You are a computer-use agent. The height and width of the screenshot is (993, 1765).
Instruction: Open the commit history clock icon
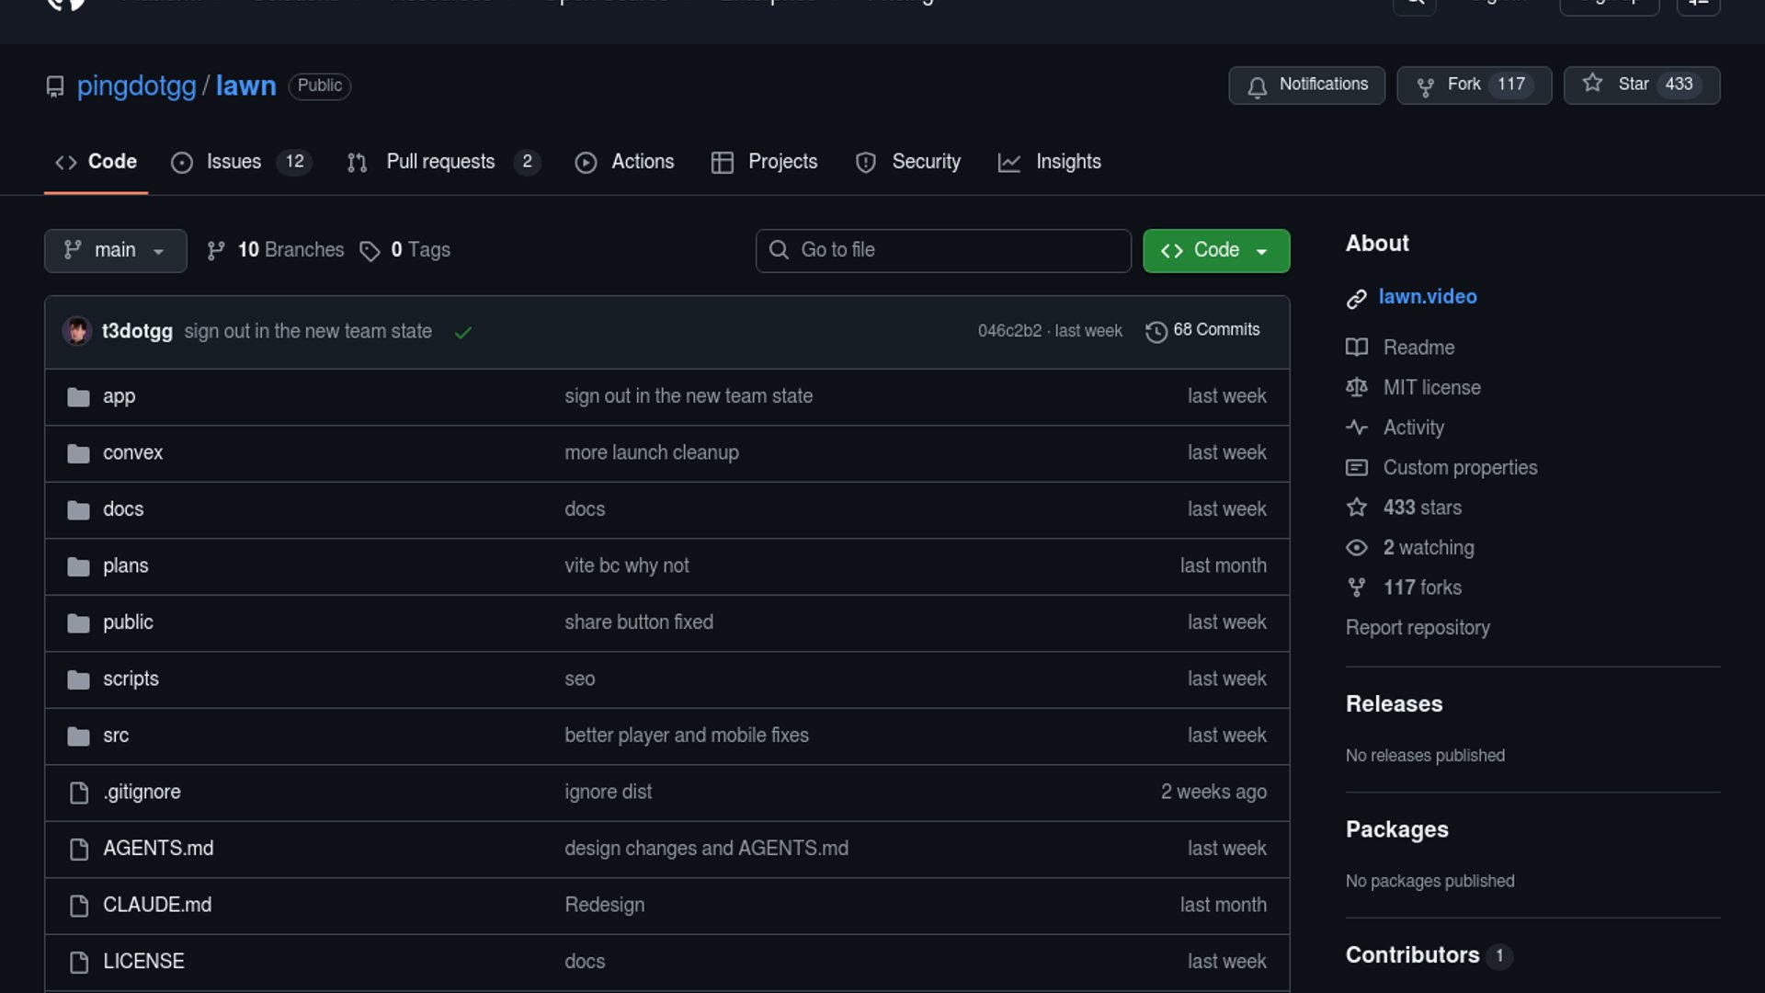coord(1156,331)
